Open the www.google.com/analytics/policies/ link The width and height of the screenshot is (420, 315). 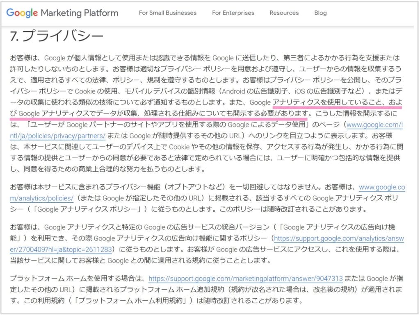382,187
